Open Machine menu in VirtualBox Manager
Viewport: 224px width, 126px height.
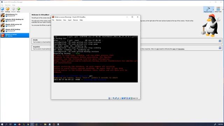pos(8,5)
